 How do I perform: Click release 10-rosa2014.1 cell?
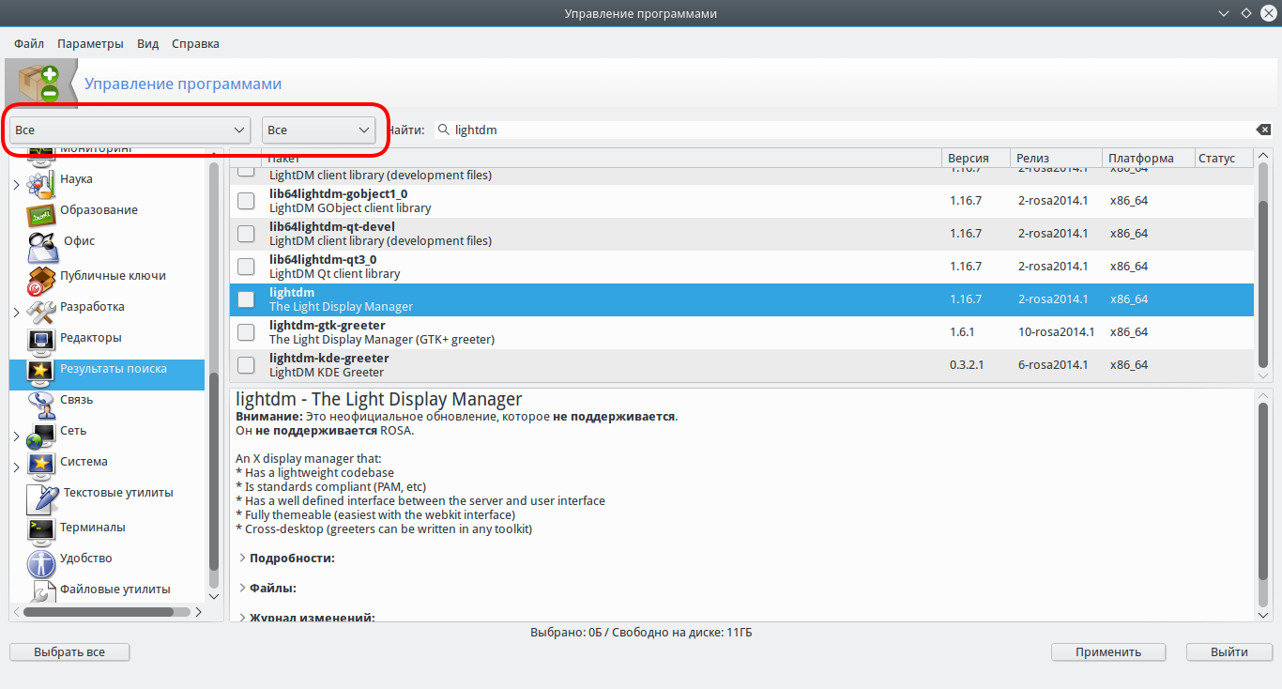pos(1057,332)
